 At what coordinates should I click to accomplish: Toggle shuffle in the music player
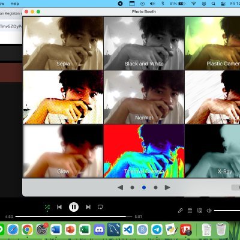[47, 207]
